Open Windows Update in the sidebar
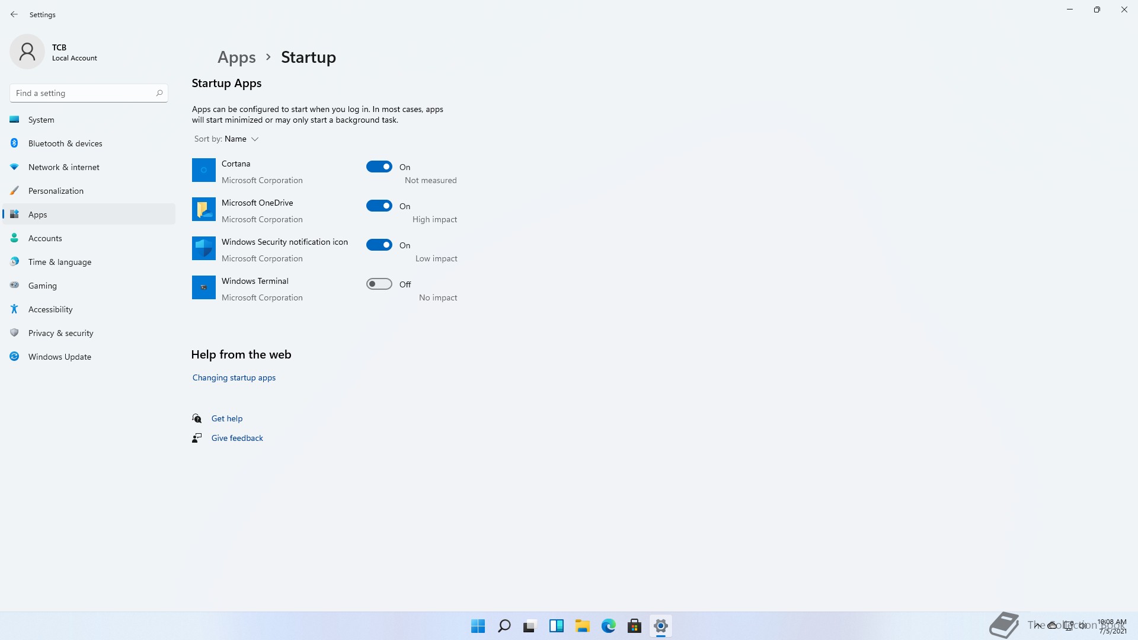The height and width of the screenshot is (640, 1138). (x=59, y=357)
